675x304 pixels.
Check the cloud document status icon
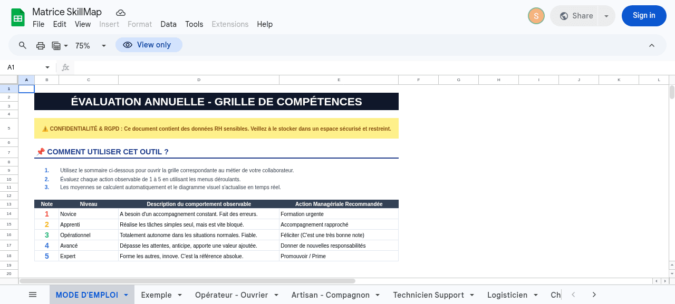pos(121,13)
